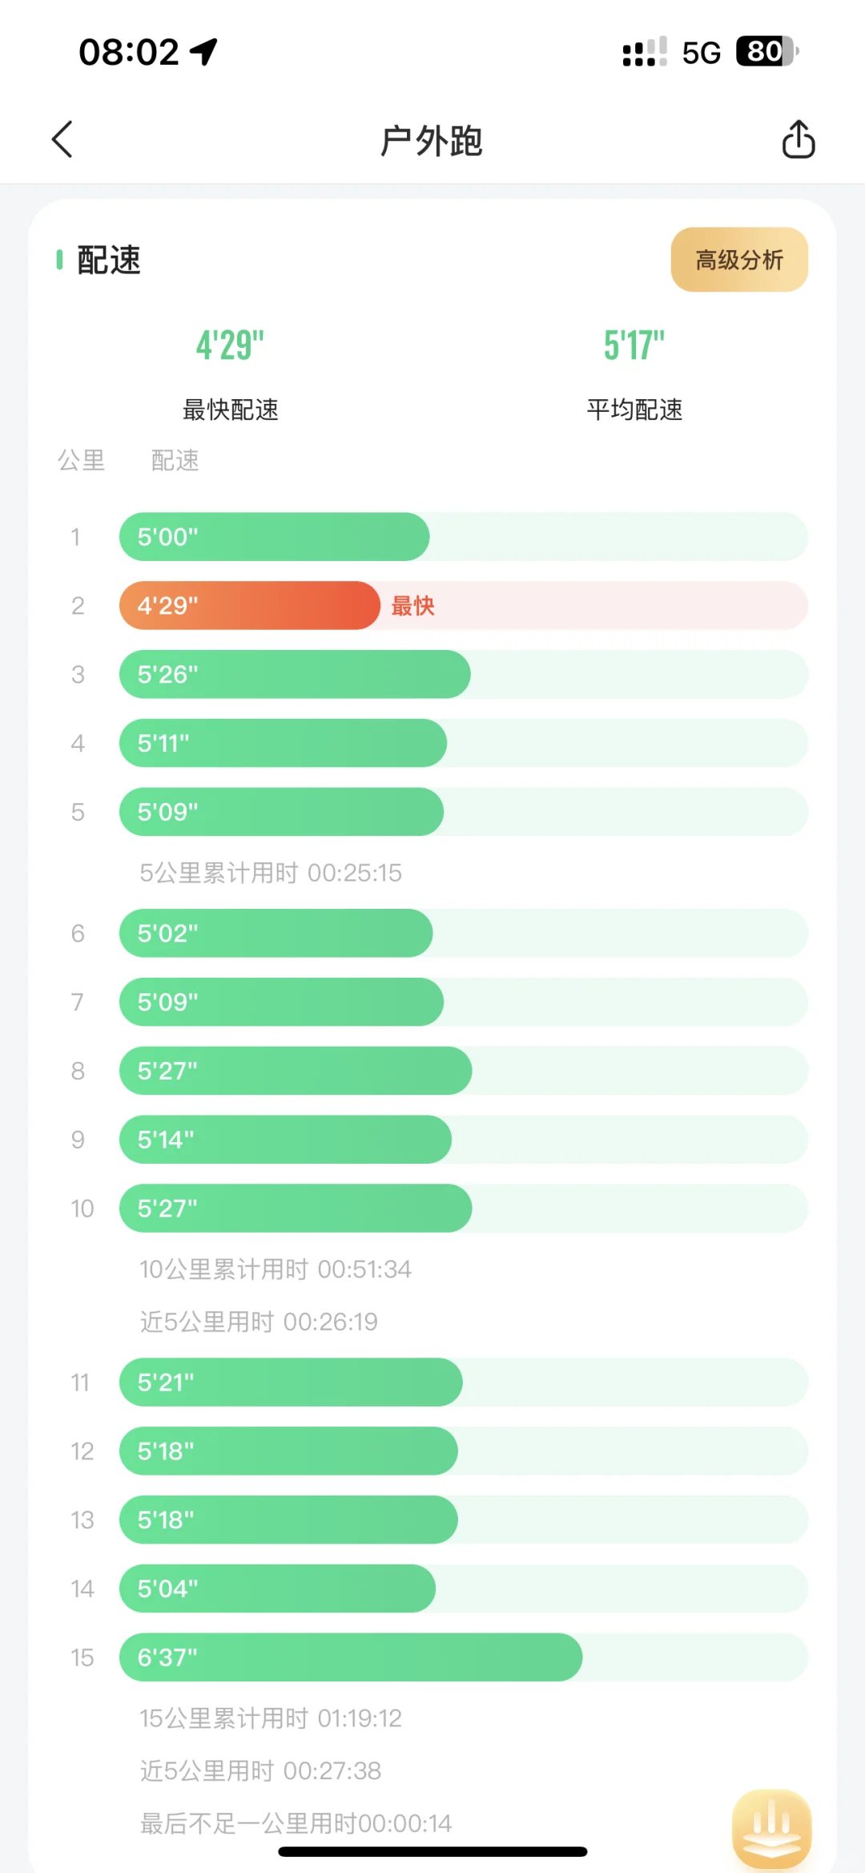Tap the back arrow icon
This screenshot has height=1873, width=865.
[x=62, y=139]
